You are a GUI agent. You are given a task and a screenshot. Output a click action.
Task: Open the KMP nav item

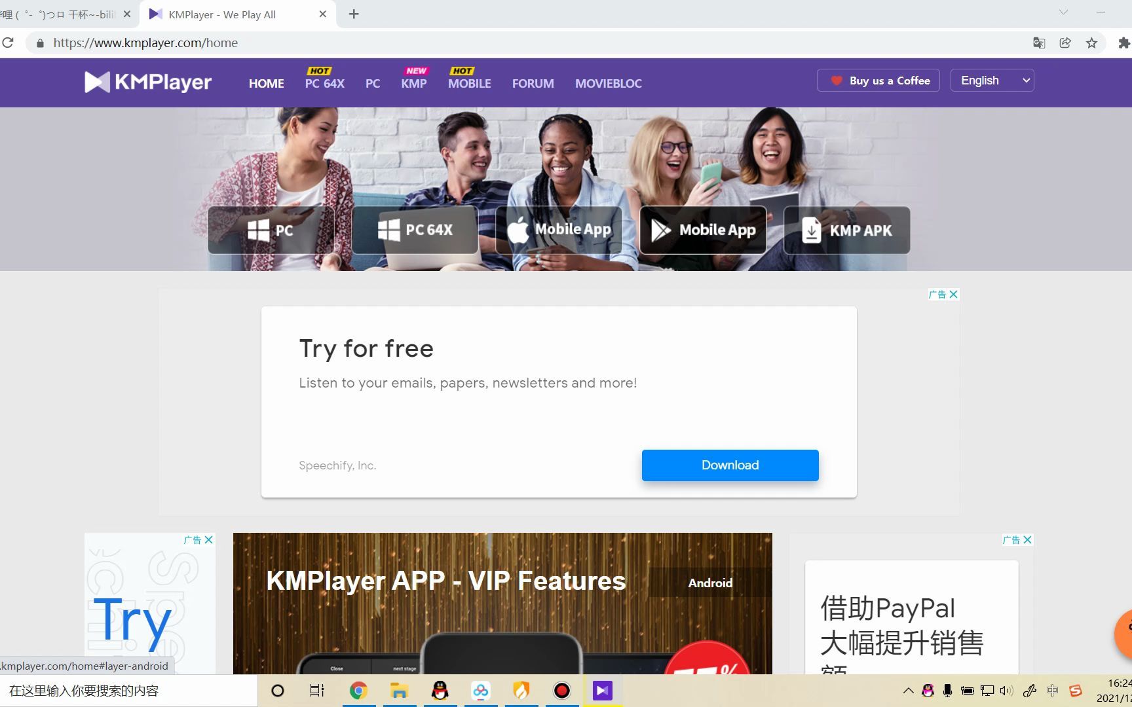pyautogui.click(x=414, y=83)
